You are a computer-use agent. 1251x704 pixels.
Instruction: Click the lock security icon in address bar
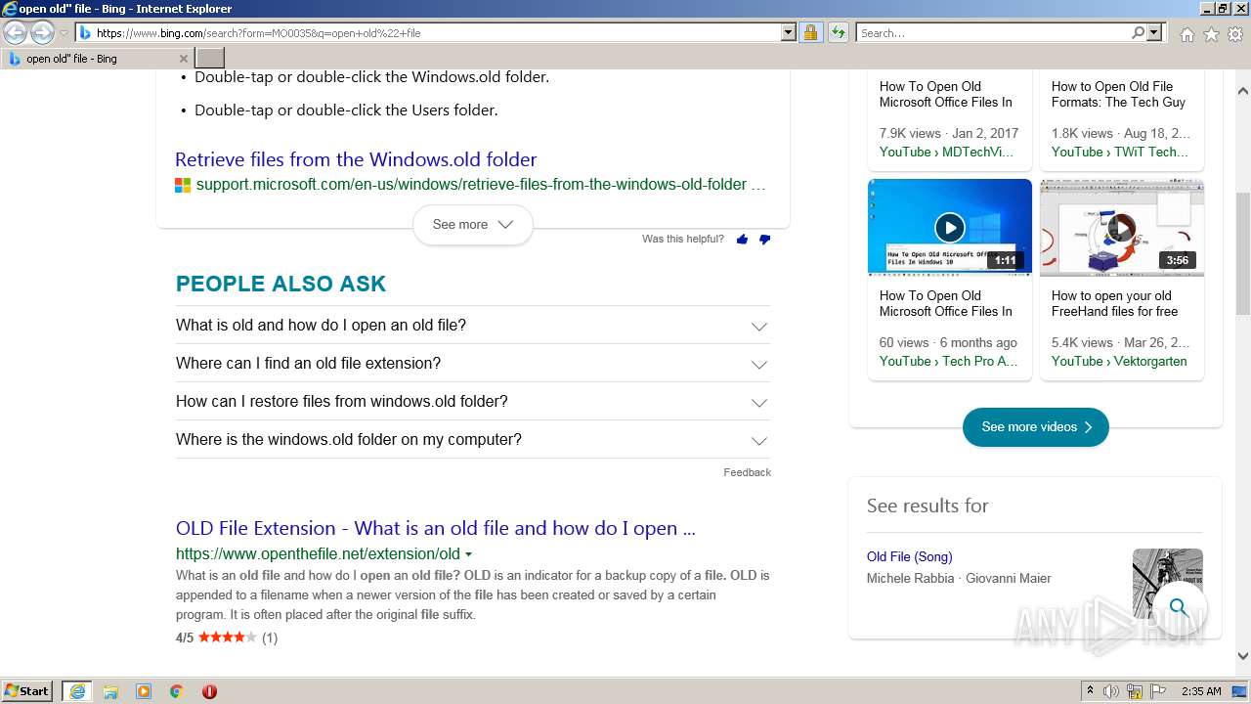810,32
